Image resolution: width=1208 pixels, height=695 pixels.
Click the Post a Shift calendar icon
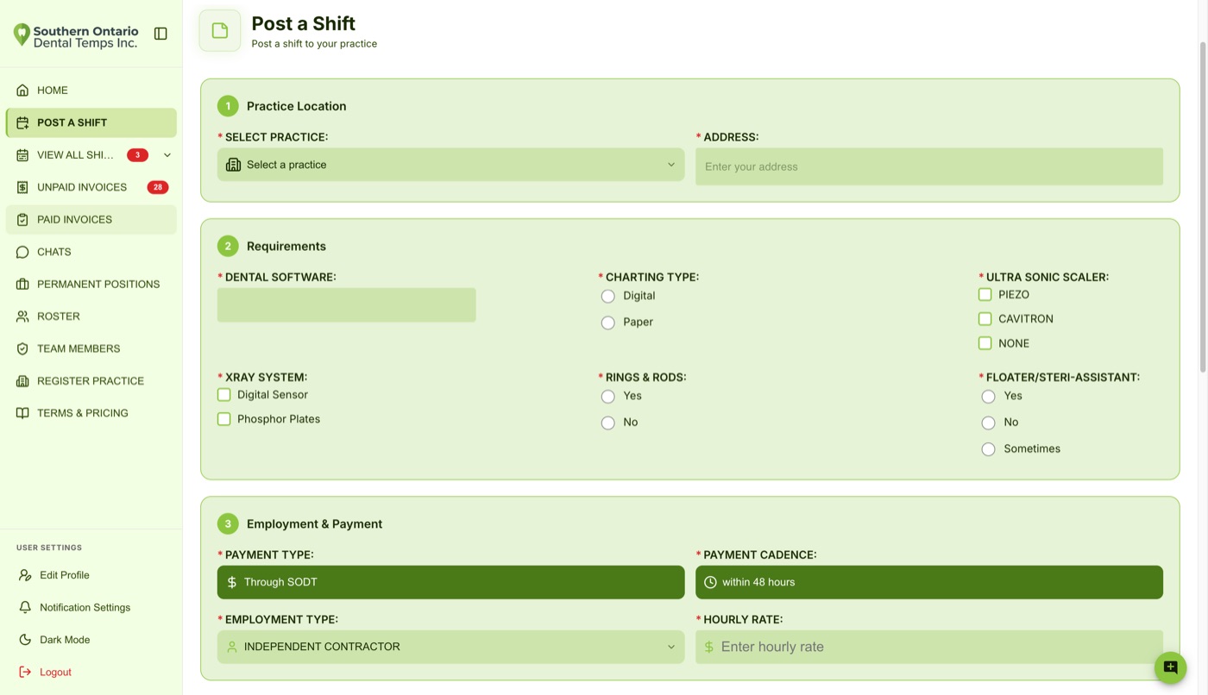(x=22, y=122)
